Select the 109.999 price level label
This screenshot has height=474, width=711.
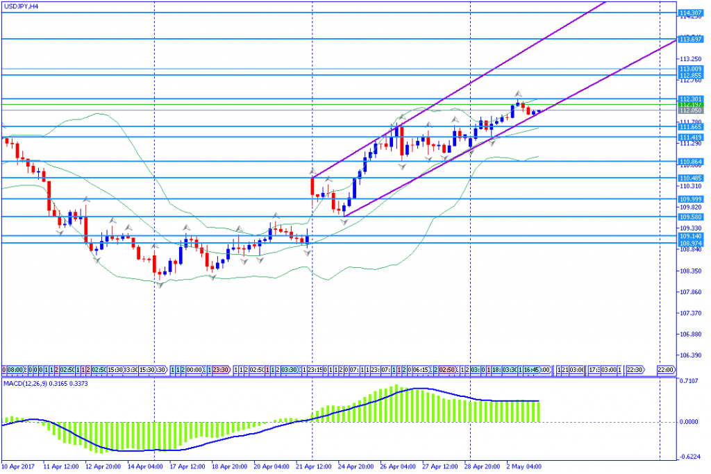tap(689, 199)
